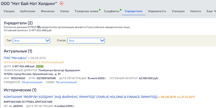Select the Учредители tab
The height and width of the screenshot is (108, 216).
tap(133, 11)
